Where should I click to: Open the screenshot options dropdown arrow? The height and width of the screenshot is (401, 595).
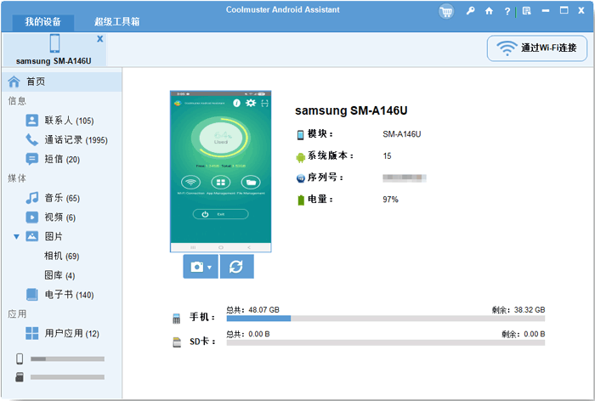tap(210, 267)
